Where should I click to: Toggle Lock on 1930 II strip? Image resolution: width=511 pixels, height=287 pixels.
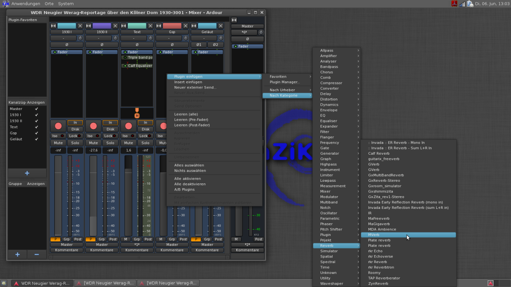tap(110, 136)
